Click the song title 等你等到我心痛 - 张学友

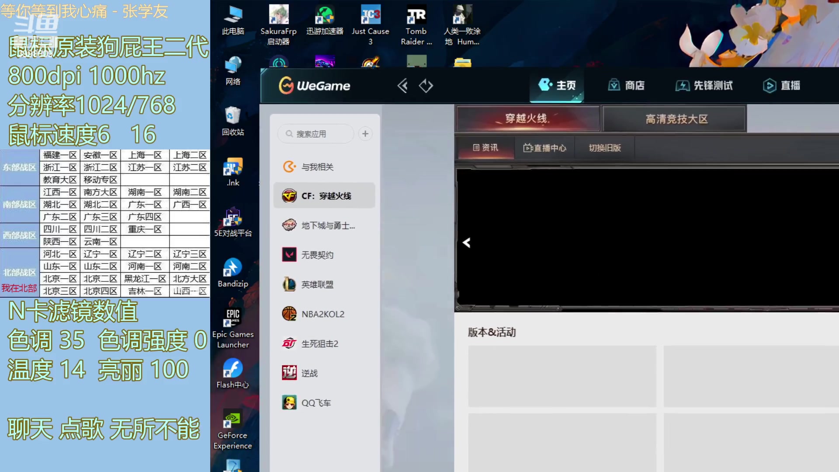pyautogui.click(x=84, y=11)
